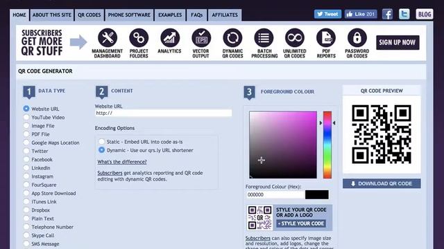The image size is (444, 249).
Task: Click the Dynamic QR Codes icon
Action: pyautogui.click(x=232, y=38)
